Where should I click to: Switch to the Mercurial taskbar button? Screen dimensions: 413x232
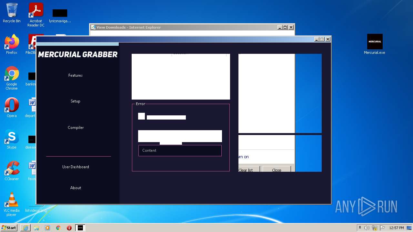80,228
